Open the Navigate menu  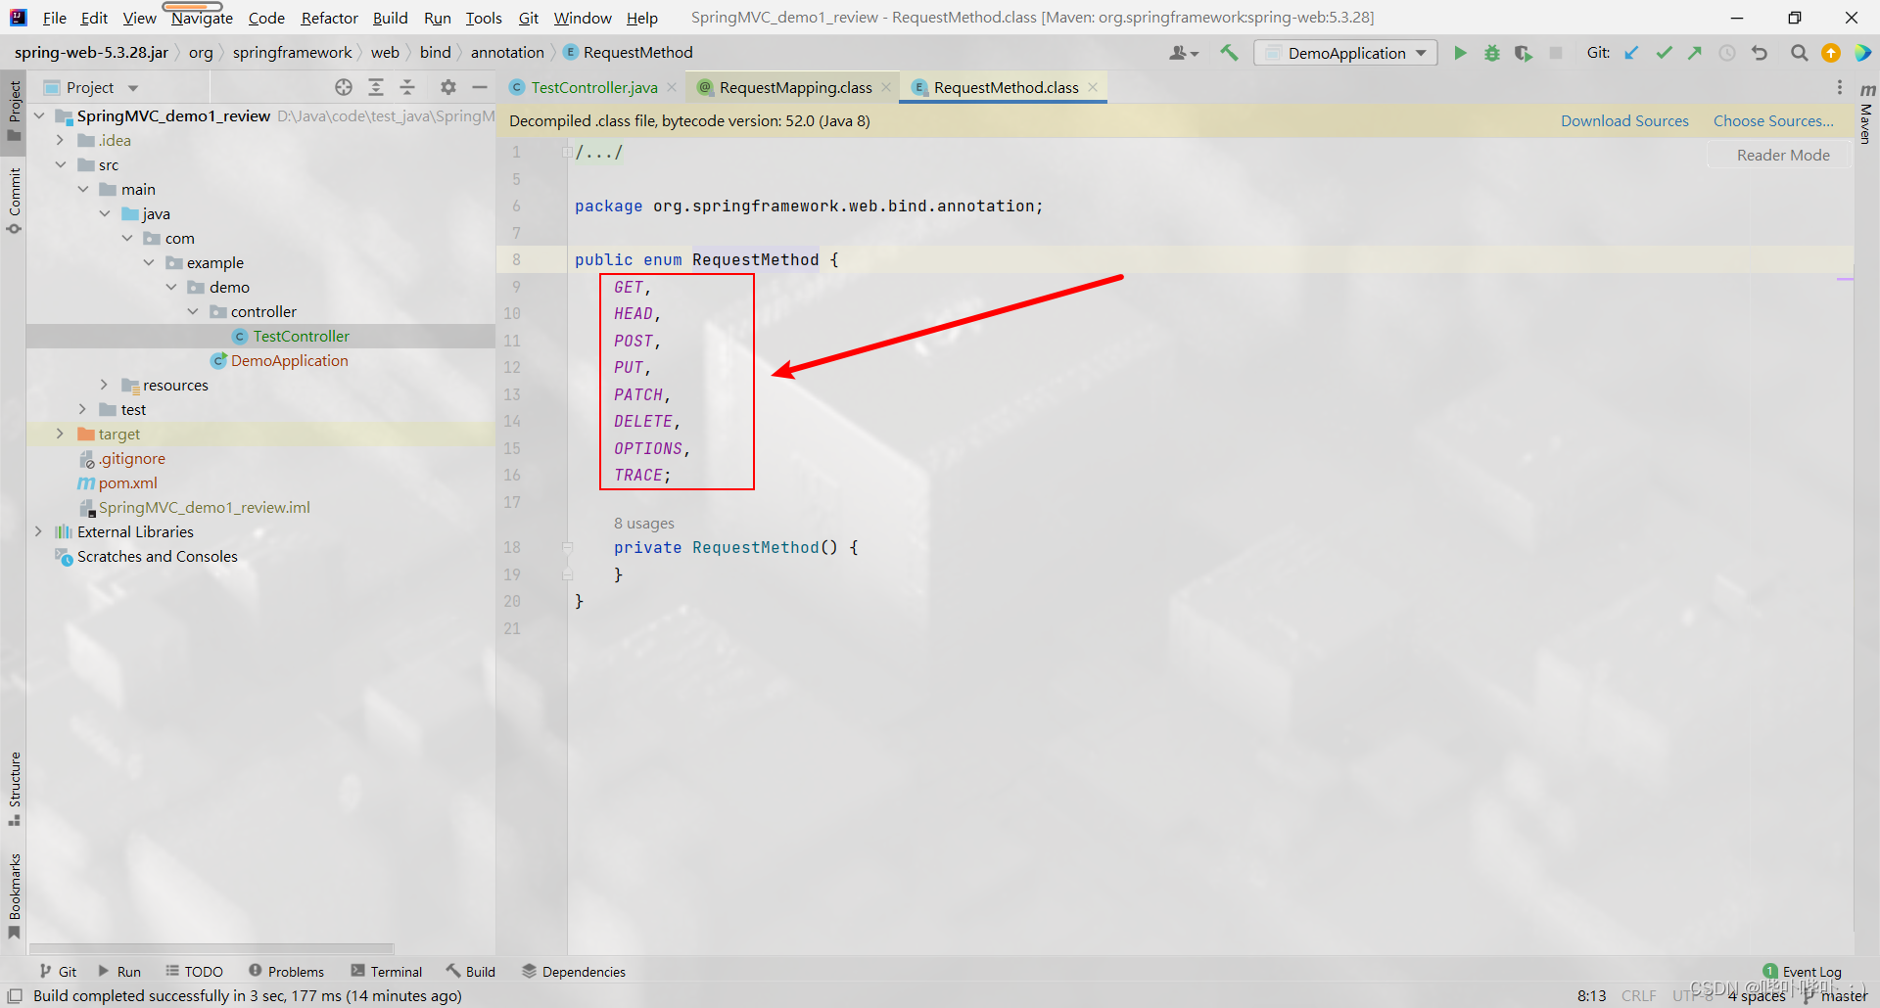point(202,18)
